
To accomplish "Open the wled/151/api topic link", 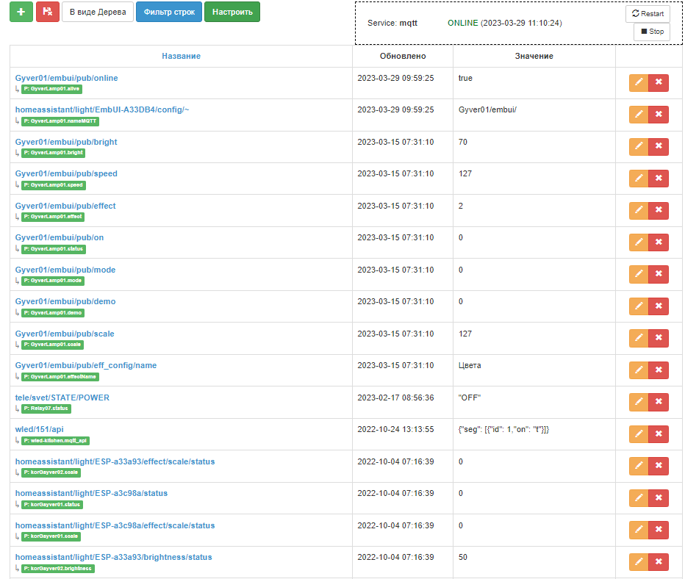I will pos(39,430).
